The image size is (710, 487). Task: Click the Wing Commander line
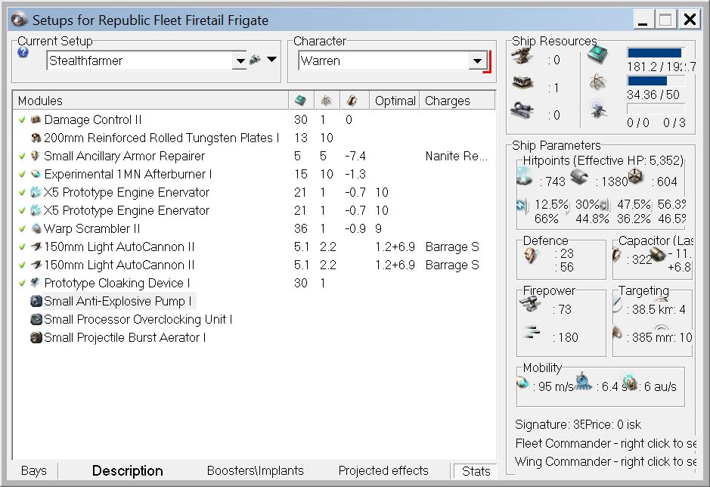pyautogui.click(x=605, y=461)
